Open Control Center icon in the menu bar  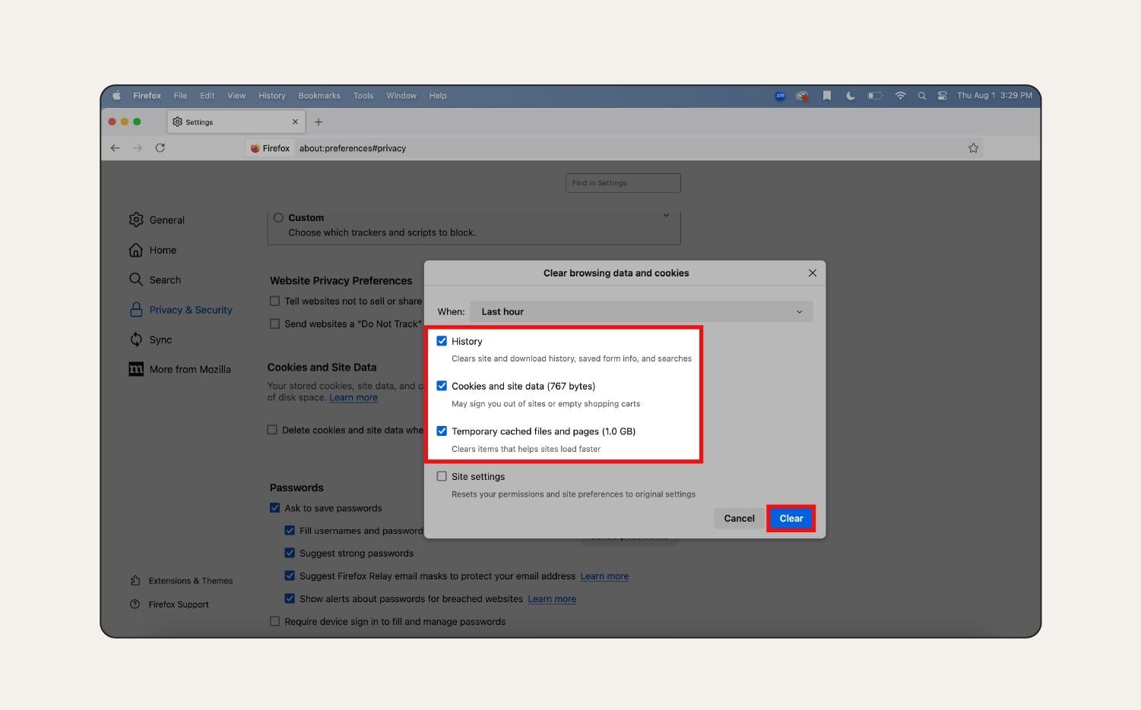pos(943,96)
